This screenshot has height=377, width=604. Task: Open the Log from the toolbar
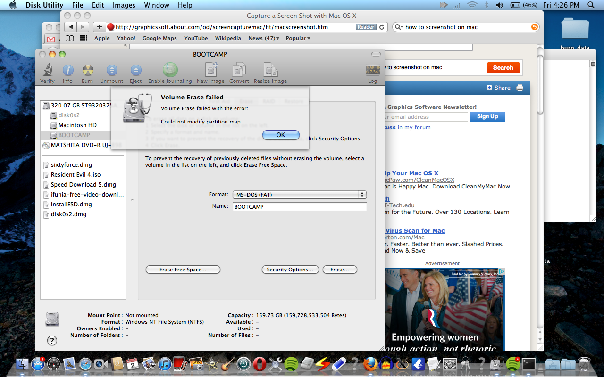click(x=373, y=71)
